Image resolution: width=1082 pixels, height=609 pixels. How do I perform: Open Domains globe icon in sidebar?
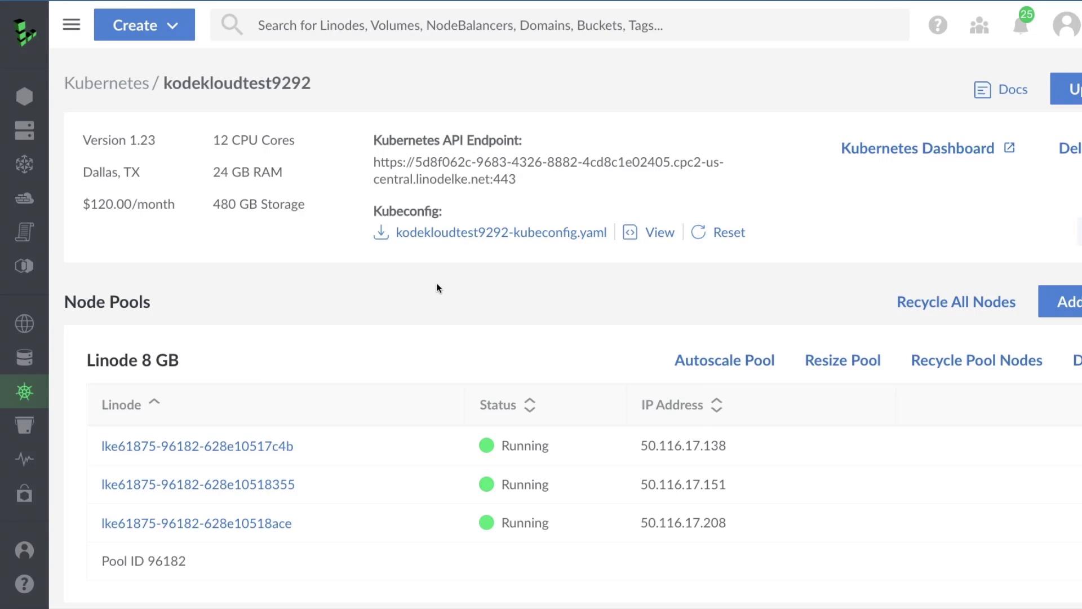[x=24, y=324]
